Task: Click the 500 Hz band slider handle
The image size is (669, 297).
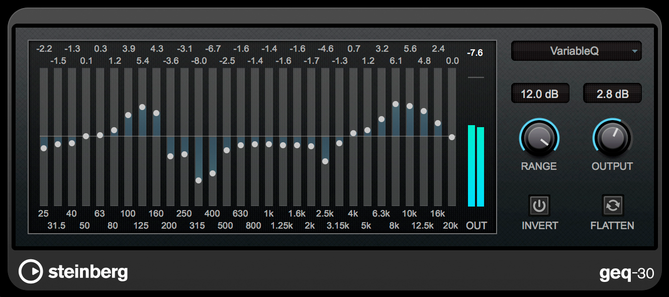Action: (x=227, y=150)
